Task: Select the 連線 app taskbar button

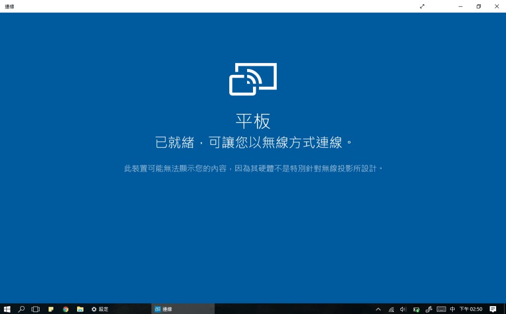Action: [x=183, y=309]
